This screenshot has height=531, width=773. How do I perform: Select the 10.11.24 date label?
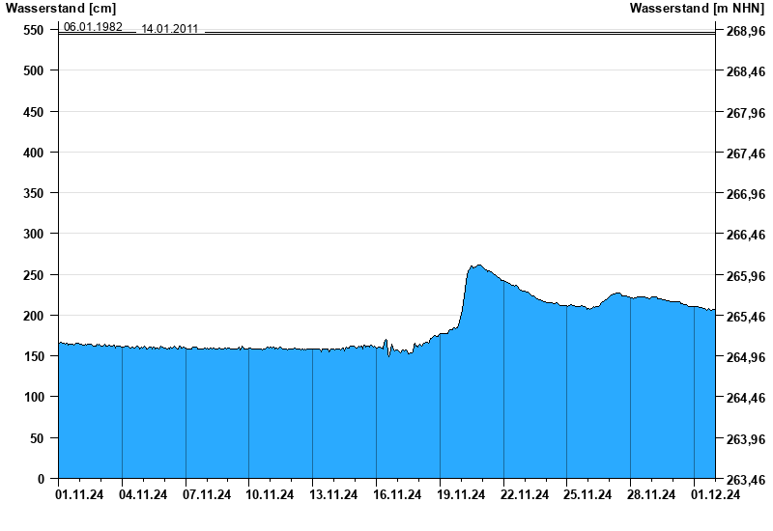tap(270, 495)
